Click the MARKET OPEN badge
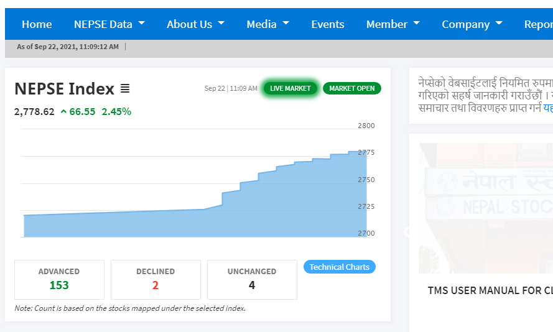Image resolution: width=553 pixels, height=332 pixels. (x=352, y=88)
